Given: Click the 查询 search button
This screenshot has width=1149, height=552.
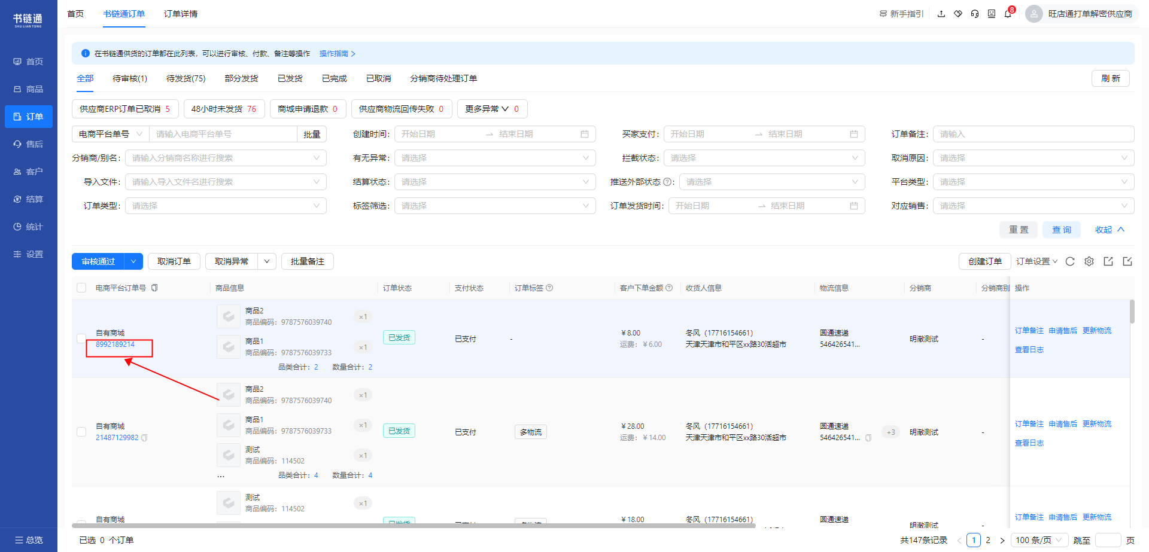Looking at the screenshot, I should point(1062,230).
